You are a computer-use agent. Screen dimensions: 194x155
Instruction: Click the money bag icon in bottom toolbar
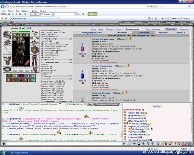(166, 144)
